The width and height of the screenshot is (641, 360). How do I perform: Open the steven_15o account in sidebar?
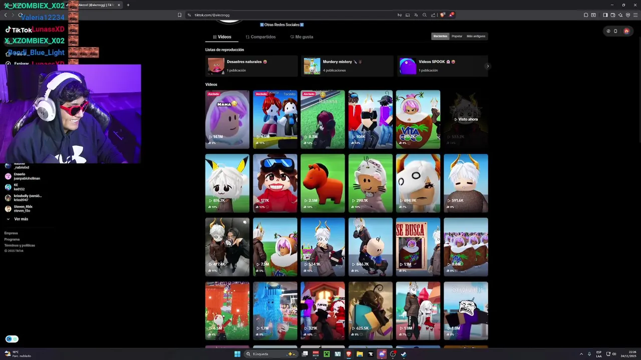coord(19,208)
